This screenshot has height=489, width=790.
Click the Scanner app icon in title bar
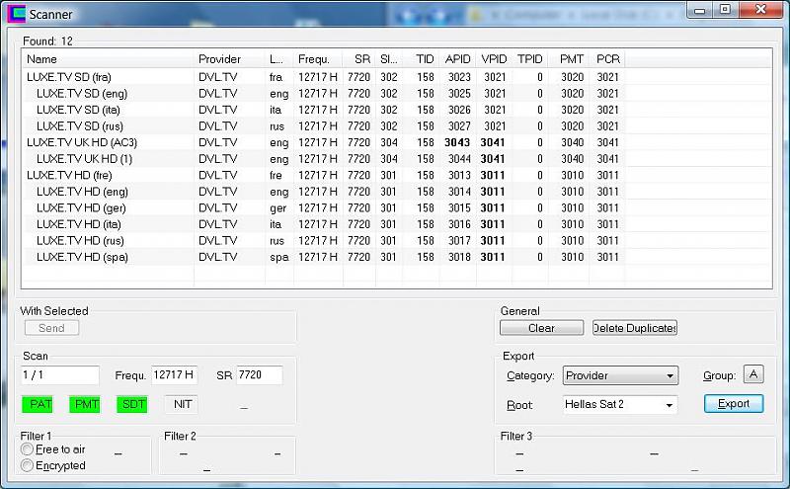pos(16,14)
